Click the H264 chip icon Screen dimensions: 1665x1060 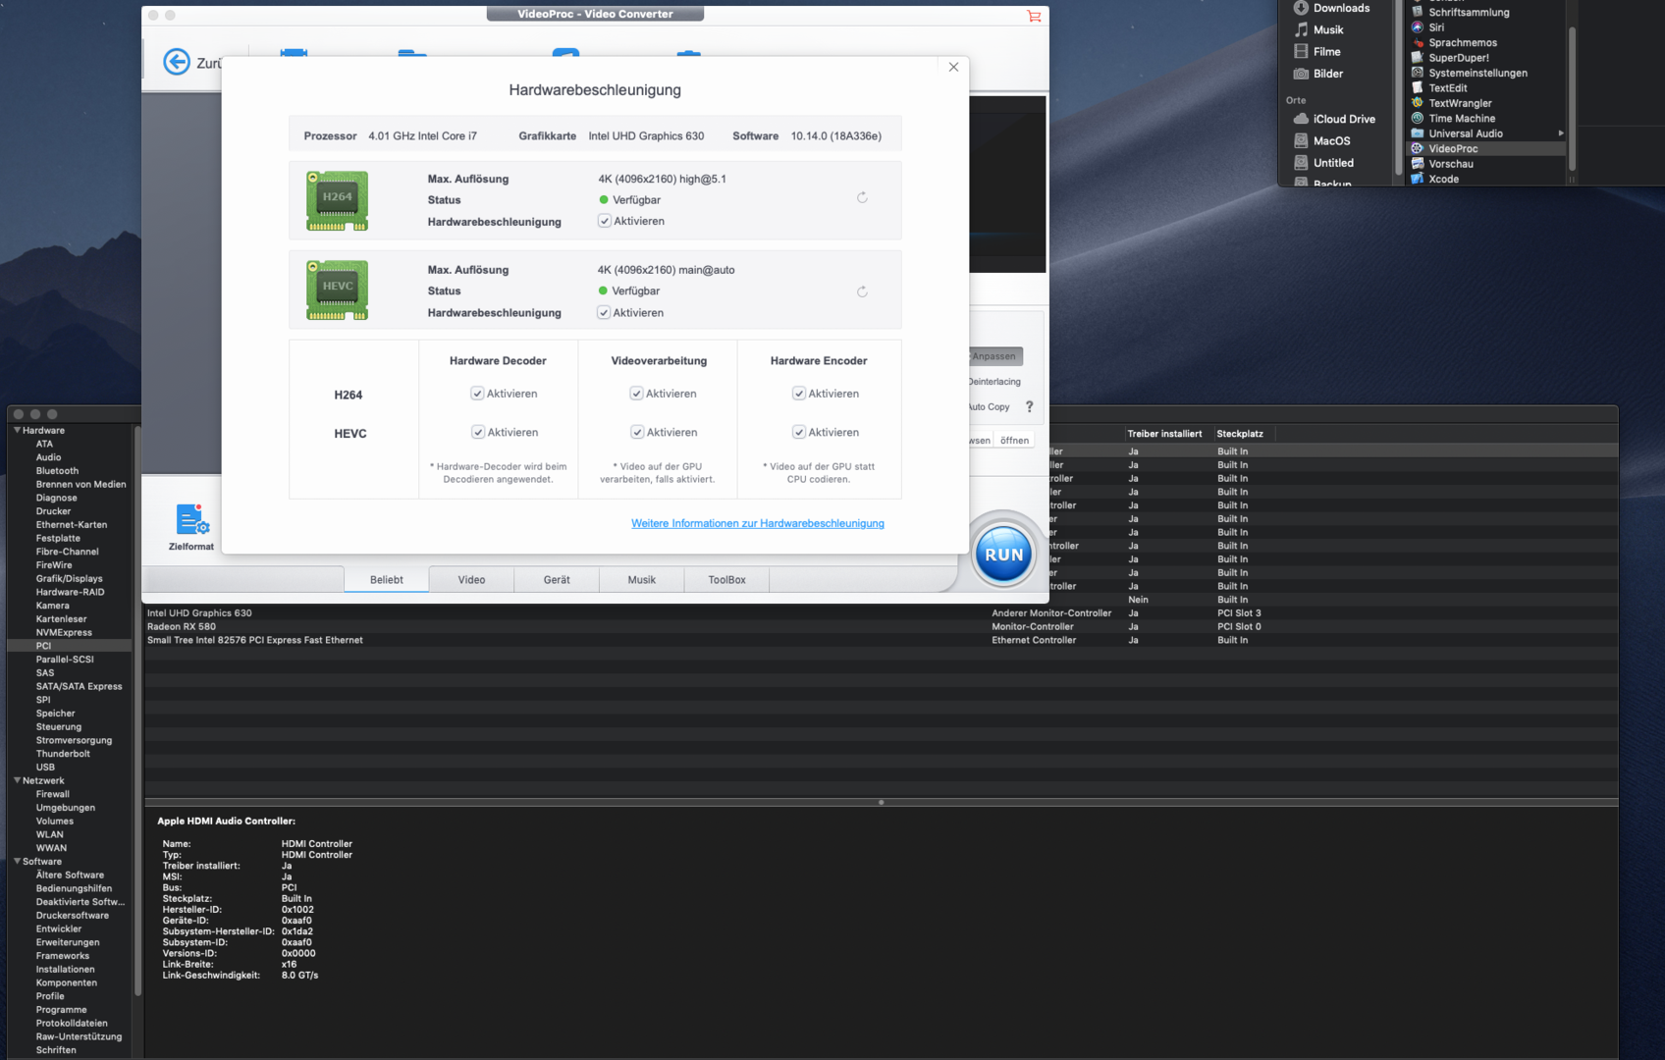coord(337,200)
